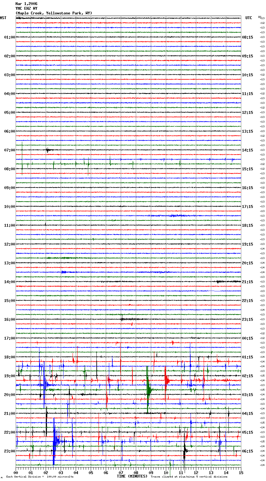Image resolution: width=266 pixels, height=481 pixels.
Task: Click the 06:15 UTC time label
Action: [x=248, y=451]
